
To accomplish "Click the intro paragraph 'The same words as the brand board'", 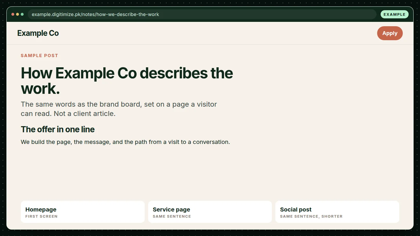I will tap(119, 109).
